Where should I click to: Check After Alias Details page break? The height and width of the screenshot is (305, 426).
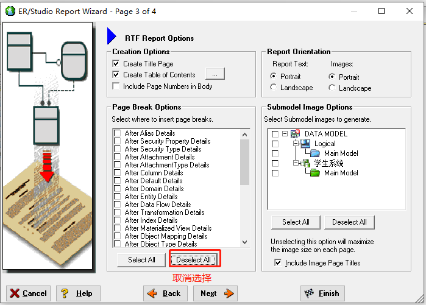click(118, 133)
